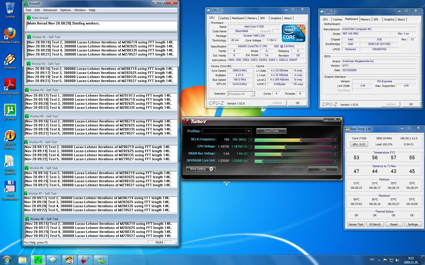Switch to CPU-Z chip icon on taskbar
425x265 pixels.
coord(53,260)
